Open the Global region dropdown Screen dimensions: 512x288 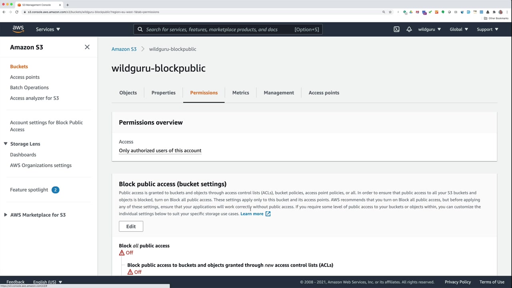pos(458,29)
